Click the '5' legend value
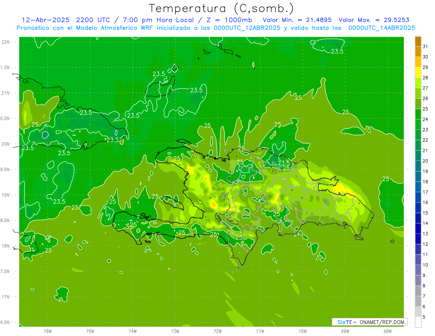Screen dimensions: 435x336 click(x=424, y=318)
